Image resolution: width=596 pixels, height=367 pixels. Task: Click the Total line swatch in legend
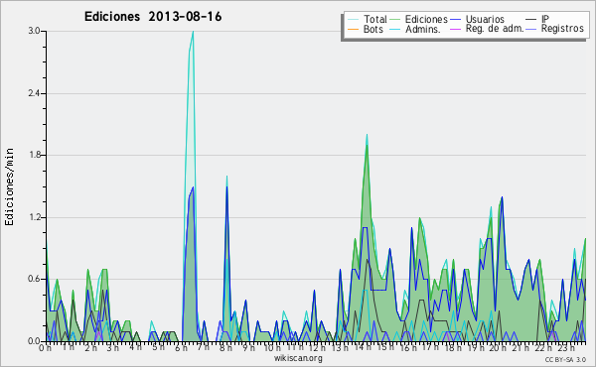353,20
